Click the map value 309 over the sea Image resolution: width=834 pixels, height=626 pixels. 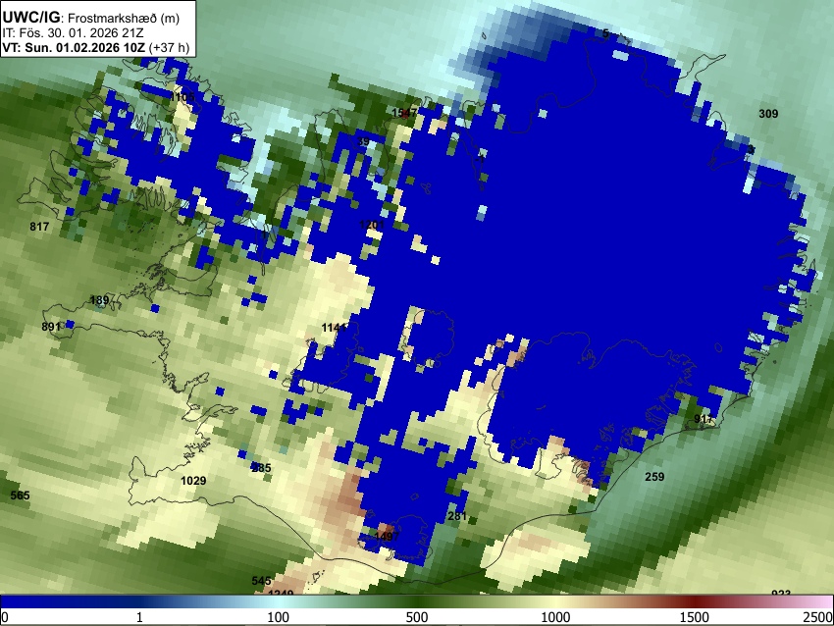tap(768, 113)
